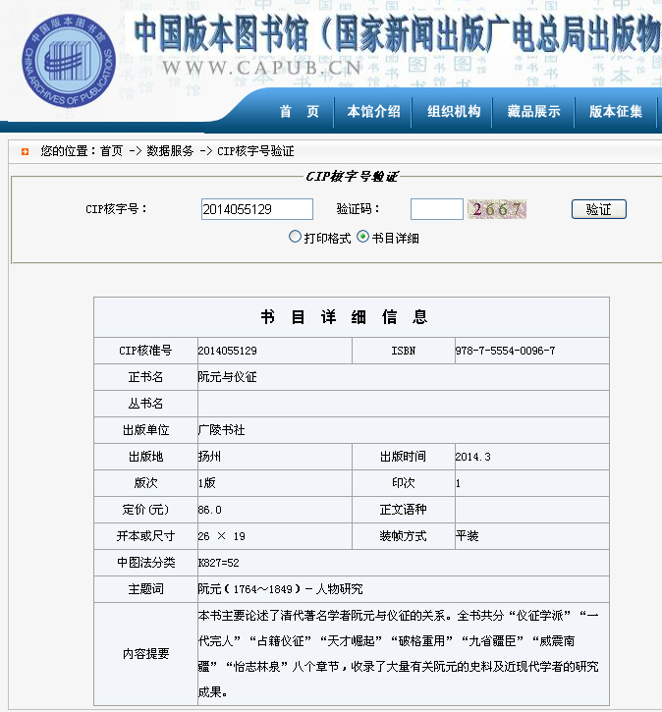Viewport: 662px width, 712px height.
Task: Go to 组织机构 in the nav bar
Action: pyautogui.click(x=454, y=112)
